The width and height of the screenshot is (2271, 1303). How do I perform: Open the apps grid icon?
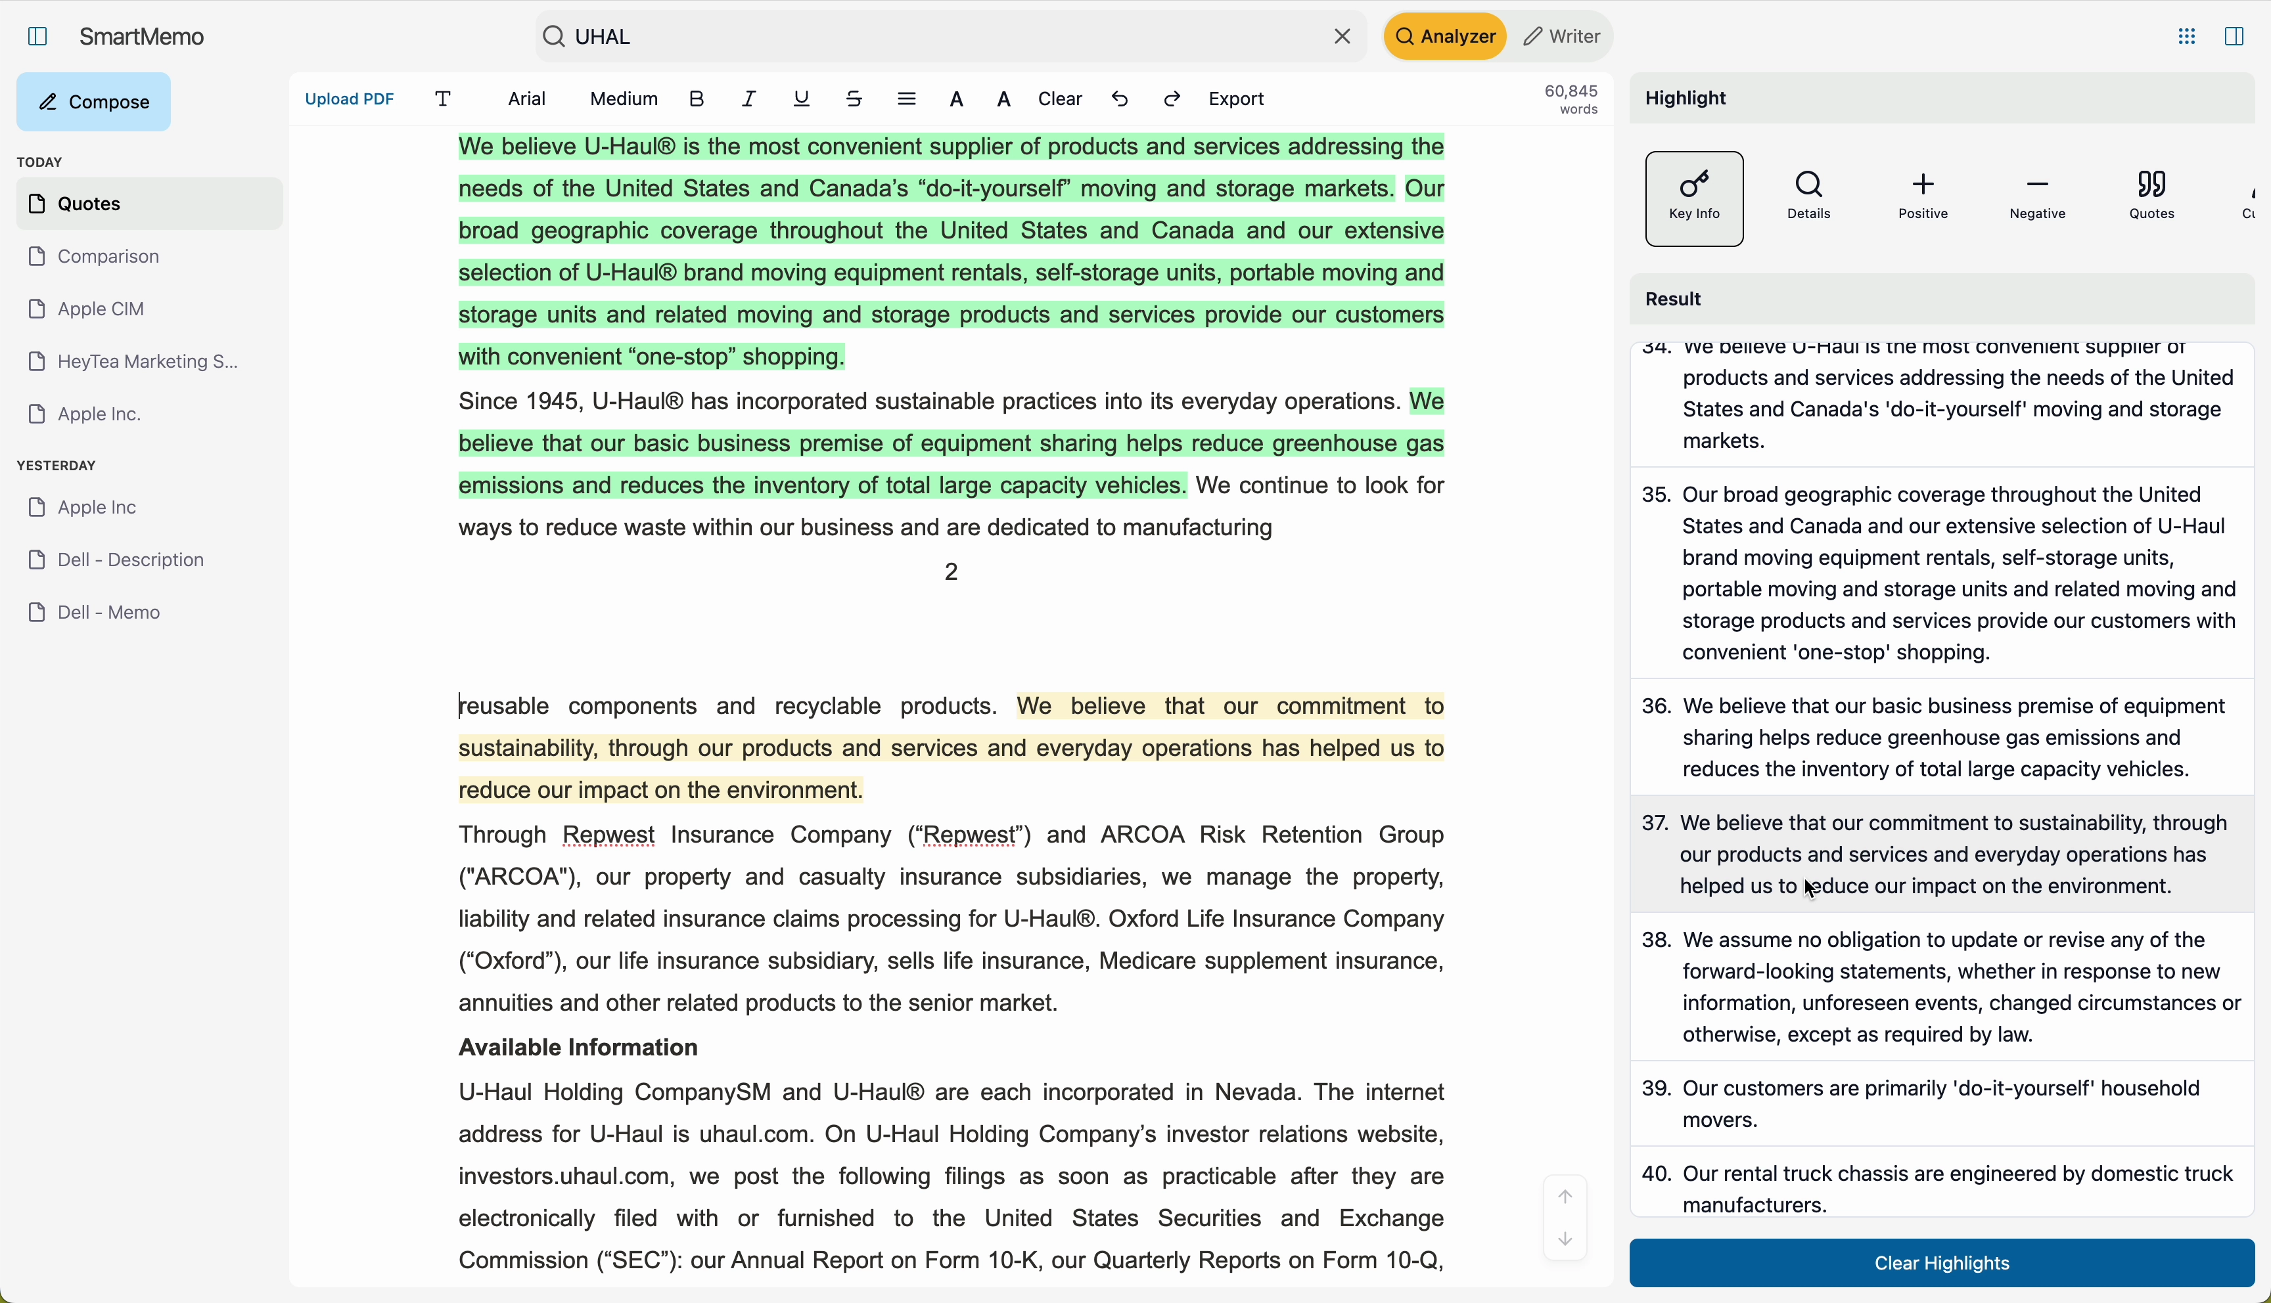pyautogui.click(x=2187, y=37)
